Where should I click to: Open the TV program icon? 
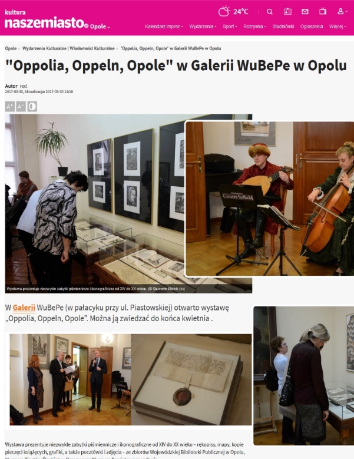point(323,11)
